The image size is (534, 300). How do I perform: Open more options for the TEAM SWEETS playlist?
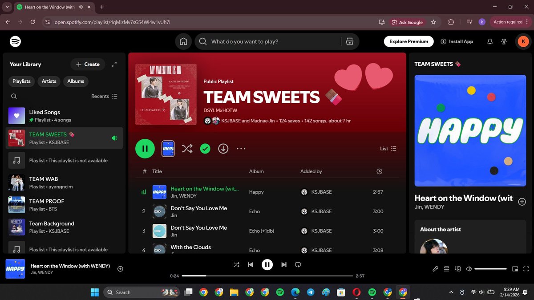point(241,149)
